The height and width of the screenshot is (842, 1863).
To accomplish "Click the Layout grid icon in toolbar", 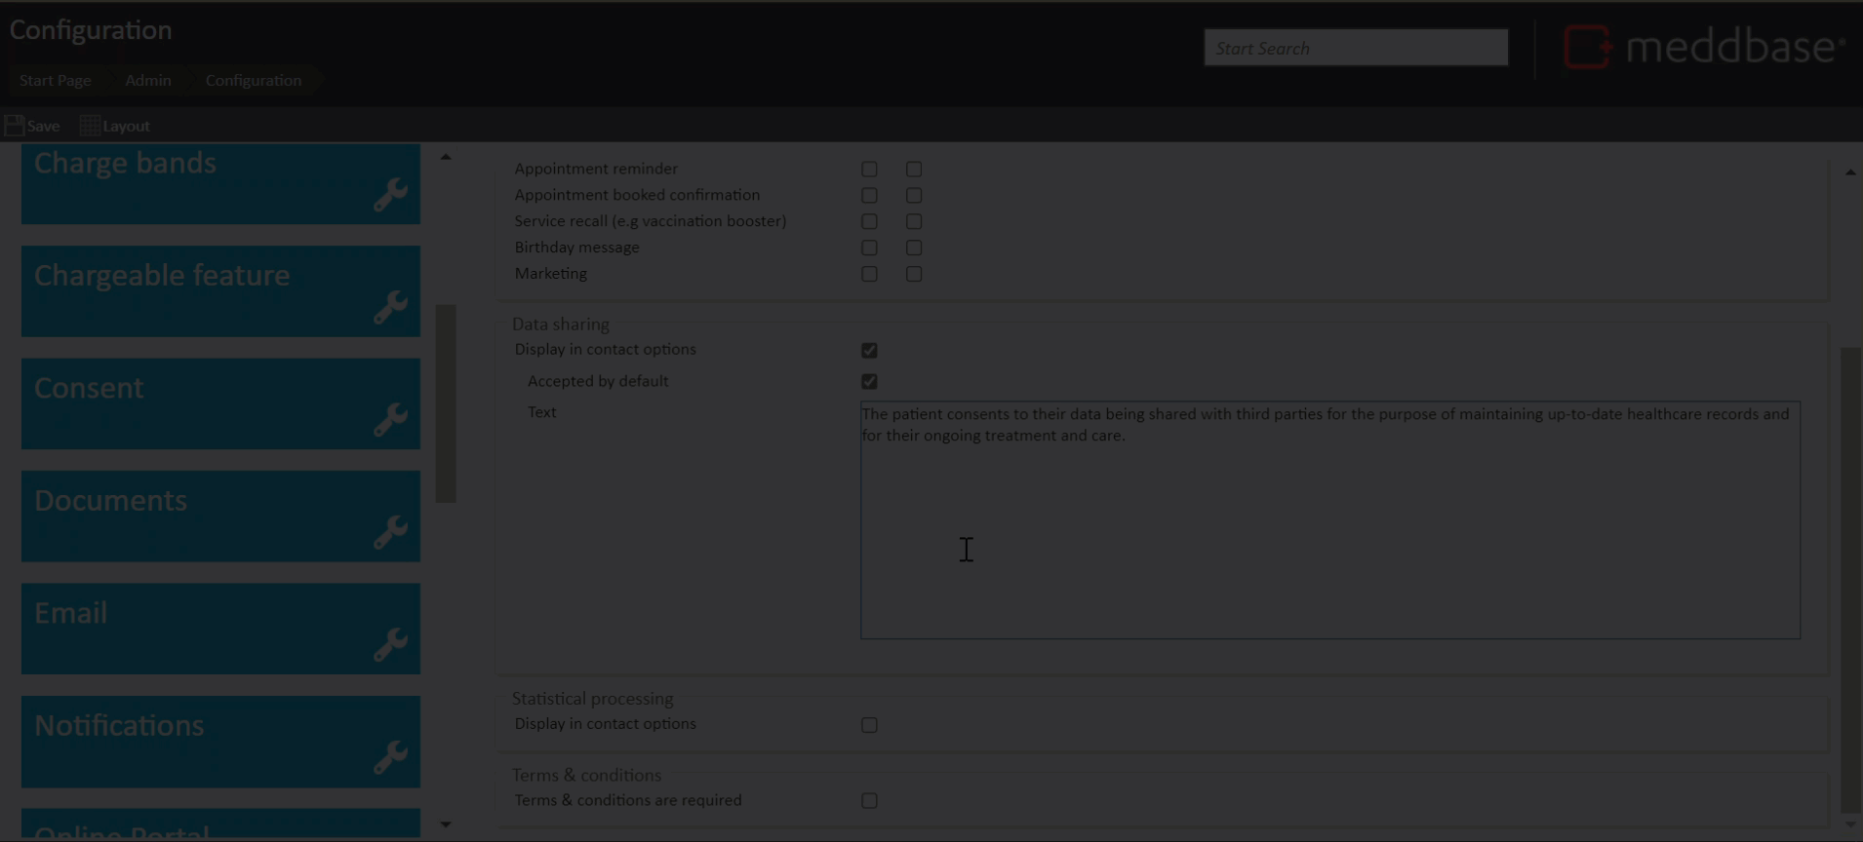I will (90, 126).
